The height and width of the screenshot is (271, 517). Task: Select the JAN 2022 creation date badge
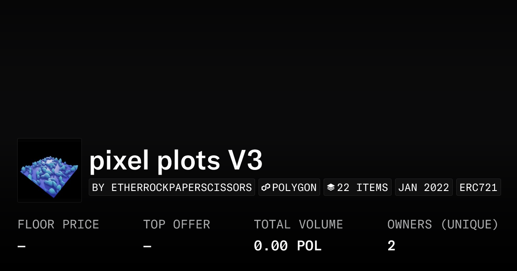(424, 188)
